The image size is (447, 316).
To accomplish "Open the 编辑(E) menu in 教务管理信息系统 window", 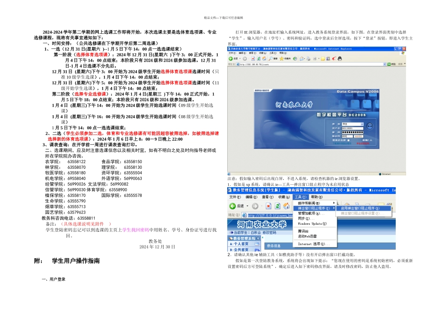I will (251, 197).
